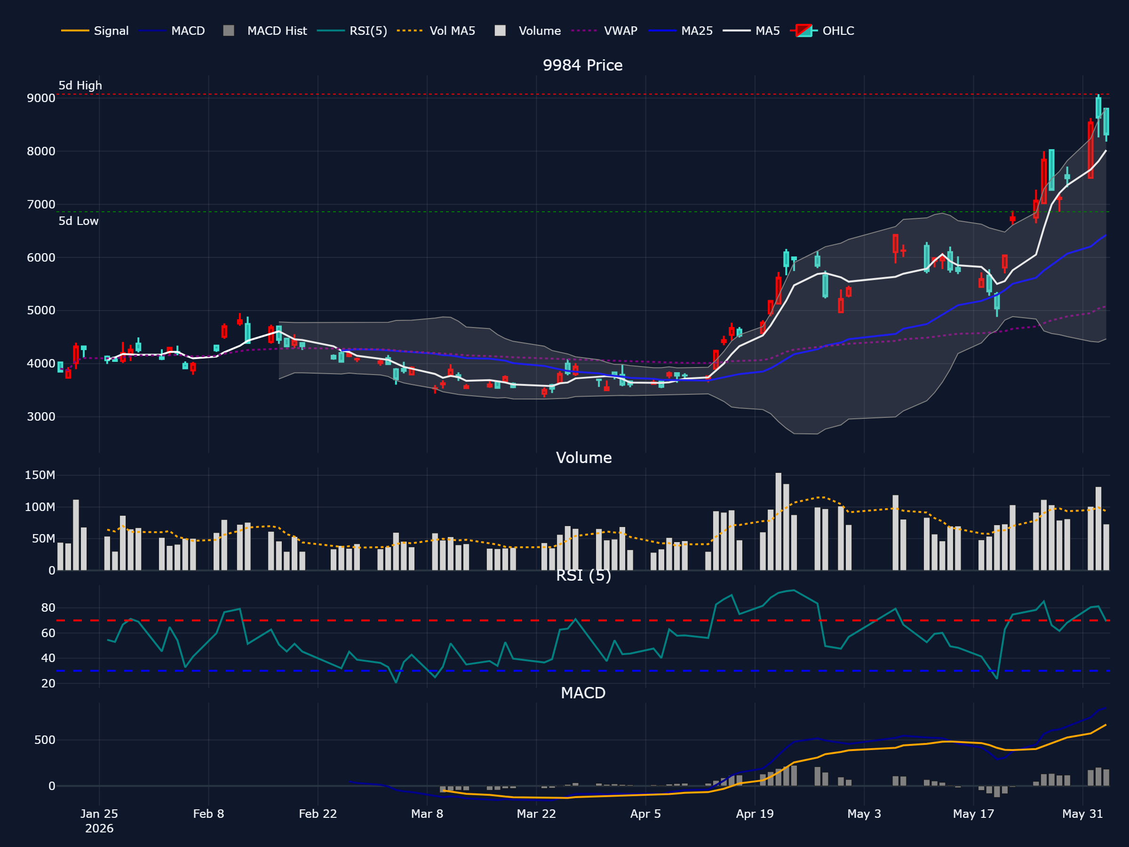This screenshot has height=847, width=1129.
Task: Toggle the RSI(5) legend entry
Action: pos(352,31)
